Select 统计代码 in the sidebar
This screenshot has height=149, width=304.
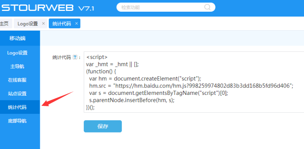(x=17, y=107)
